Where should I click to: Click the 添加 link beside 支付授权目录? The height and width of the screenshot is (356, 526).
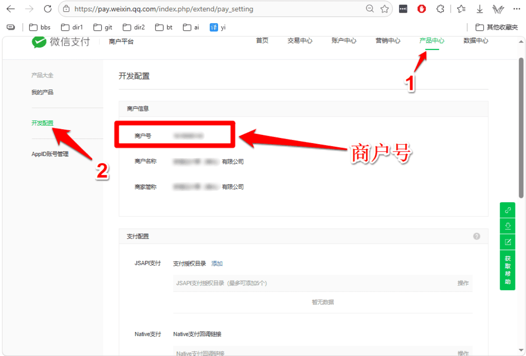point(217,264)
